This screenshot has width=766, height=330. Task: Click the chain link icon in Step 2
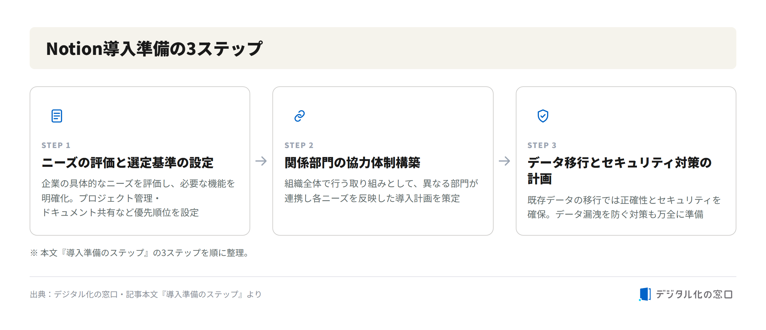[x=300, y=116]
